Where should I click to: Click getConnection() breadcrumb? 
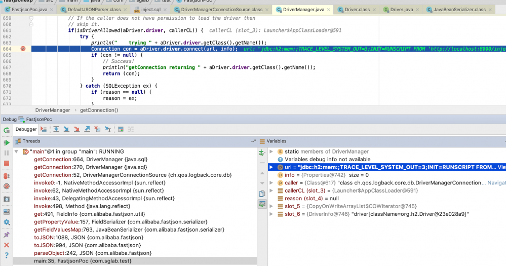pyautogui.click(x=99, y=110)
